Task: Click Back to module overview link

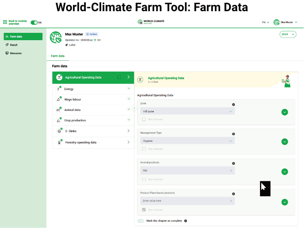Action: pyautogui.click(x=18, y=22)
